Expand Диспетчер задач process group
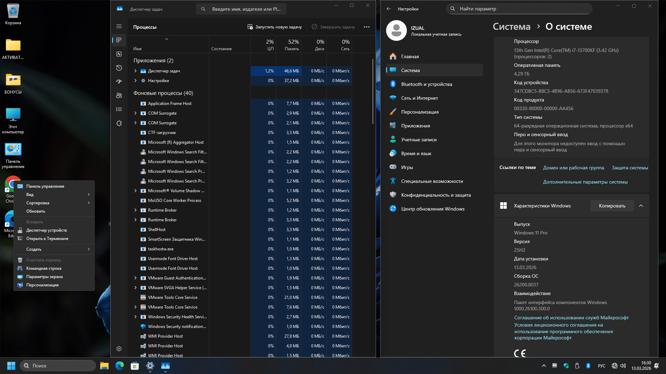 click(x=136, y=71)
